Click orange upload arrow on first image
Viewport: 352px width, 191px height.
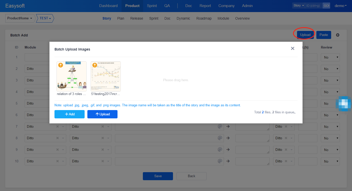[61, 65]
